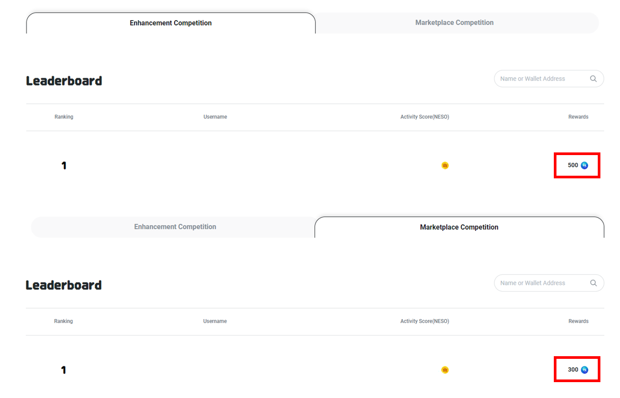Click the search magnifier icon in Marketplace leaderboard

pos(593,283)
